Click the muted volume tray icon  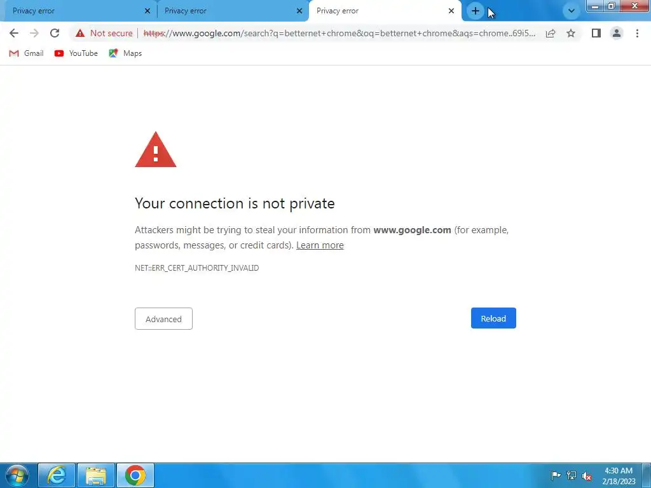[x=587, y=475]
